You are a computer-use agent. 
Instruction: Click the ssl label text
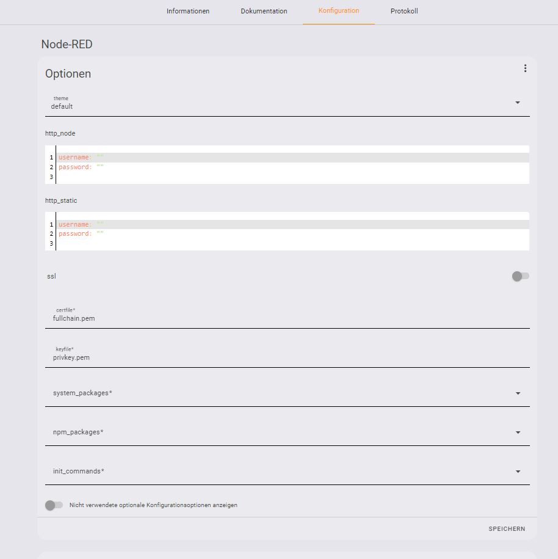51,276
